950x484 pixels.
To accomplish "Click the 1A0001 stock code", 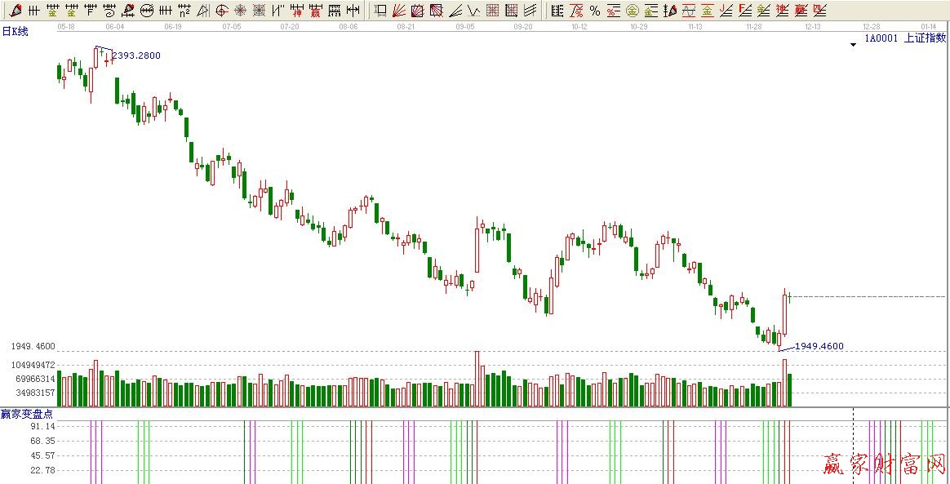I will [881, 38].
